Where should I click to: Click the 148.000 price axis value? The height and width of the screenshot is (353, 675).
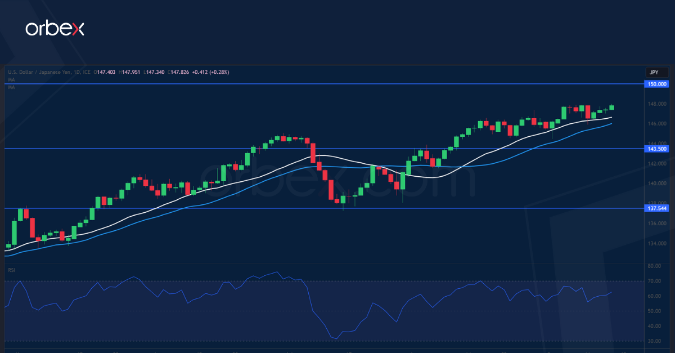658,104
